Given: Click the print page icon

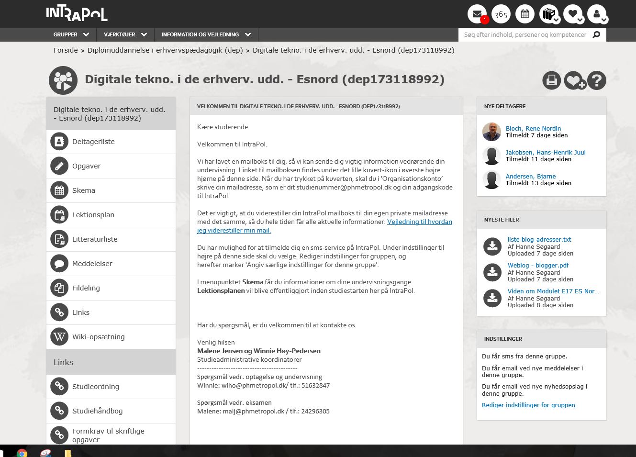Looking at the screenshot, I should click(x=551, y=80).
